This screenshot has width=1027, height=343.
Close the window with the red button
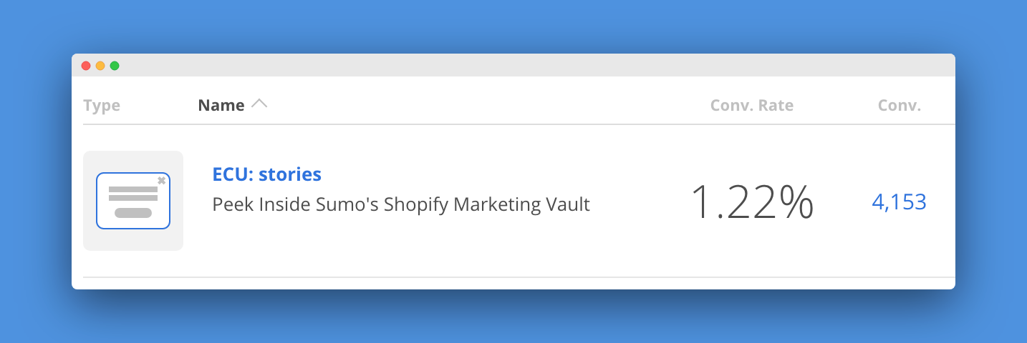coord(86,66)
